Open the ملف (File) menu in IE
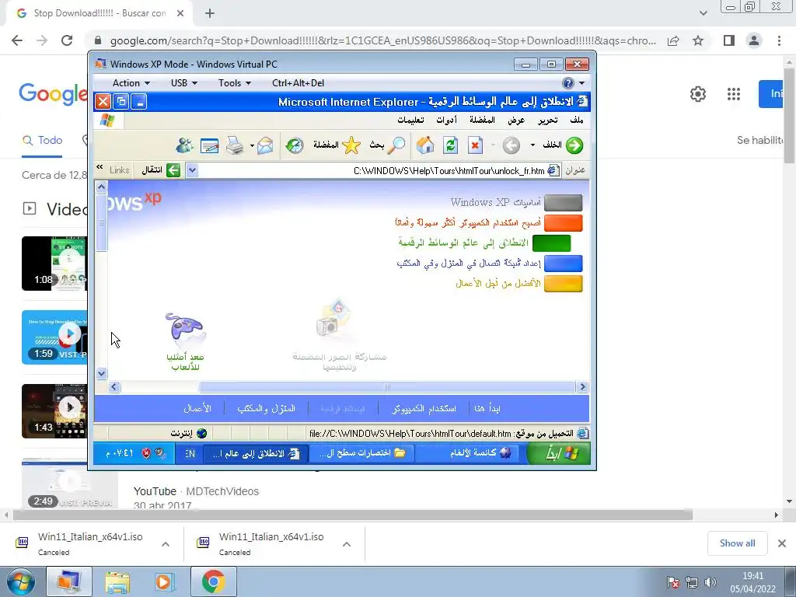The height and width of the screenshot is (597, 796). click(576, 120)
